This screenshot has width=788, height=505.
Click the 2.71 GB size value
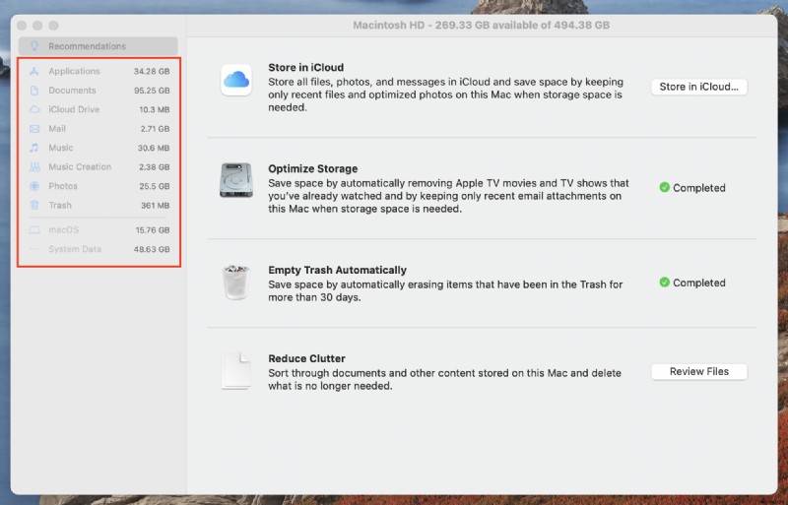tap(155, 129)
